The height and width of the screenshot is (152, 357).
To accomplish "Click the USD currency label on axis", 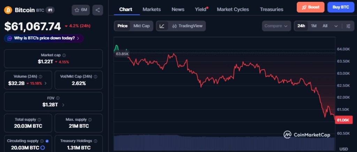I will click(343, 149).
